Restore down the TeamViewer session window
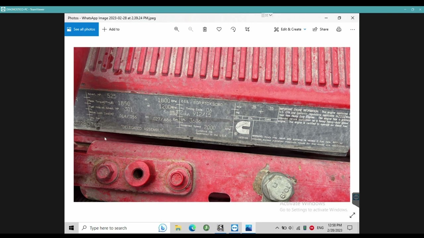 412,9
